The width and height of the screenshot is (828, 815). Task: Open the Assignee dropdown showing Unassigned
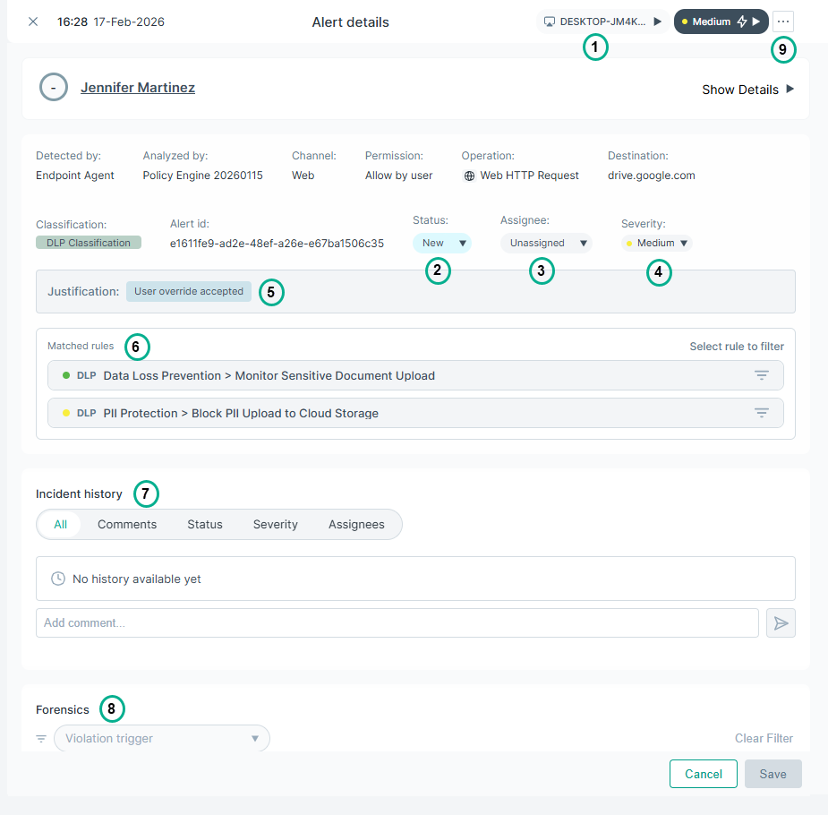(546, 243)
